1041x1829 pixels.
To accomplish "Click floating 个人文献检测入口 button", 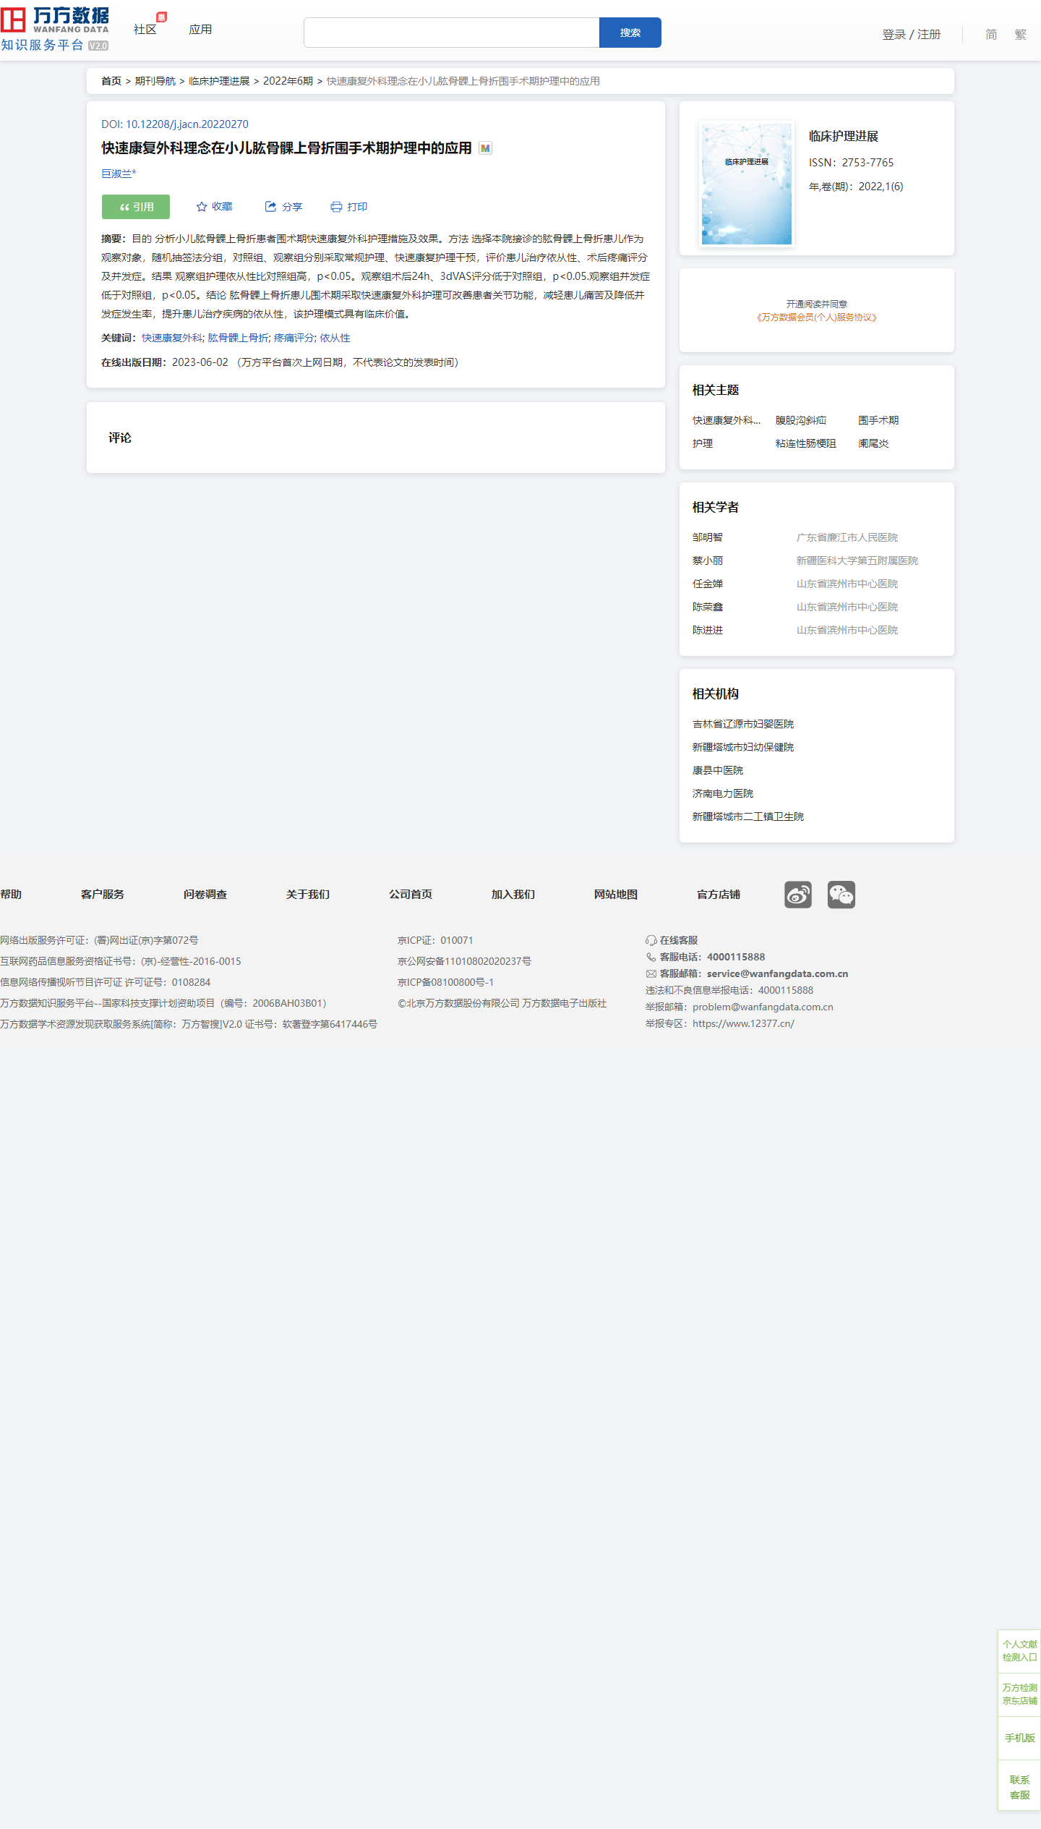I will point(1019,1650).
